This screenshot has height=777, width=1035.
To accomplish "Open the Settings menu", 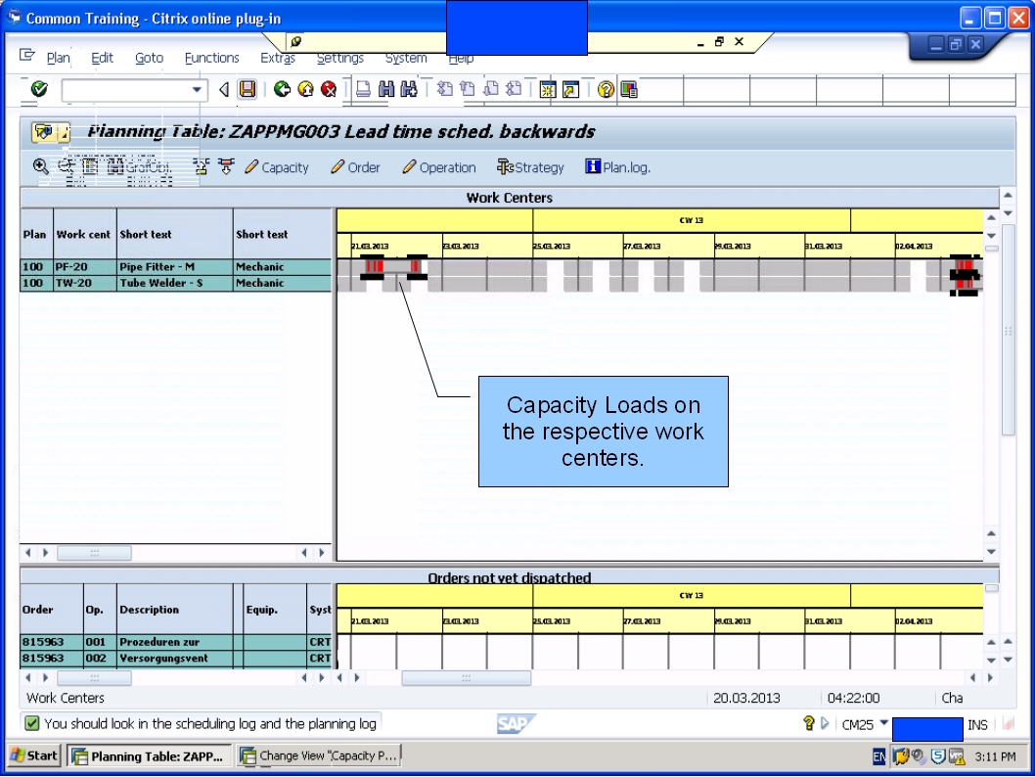I will click(339, 58).
